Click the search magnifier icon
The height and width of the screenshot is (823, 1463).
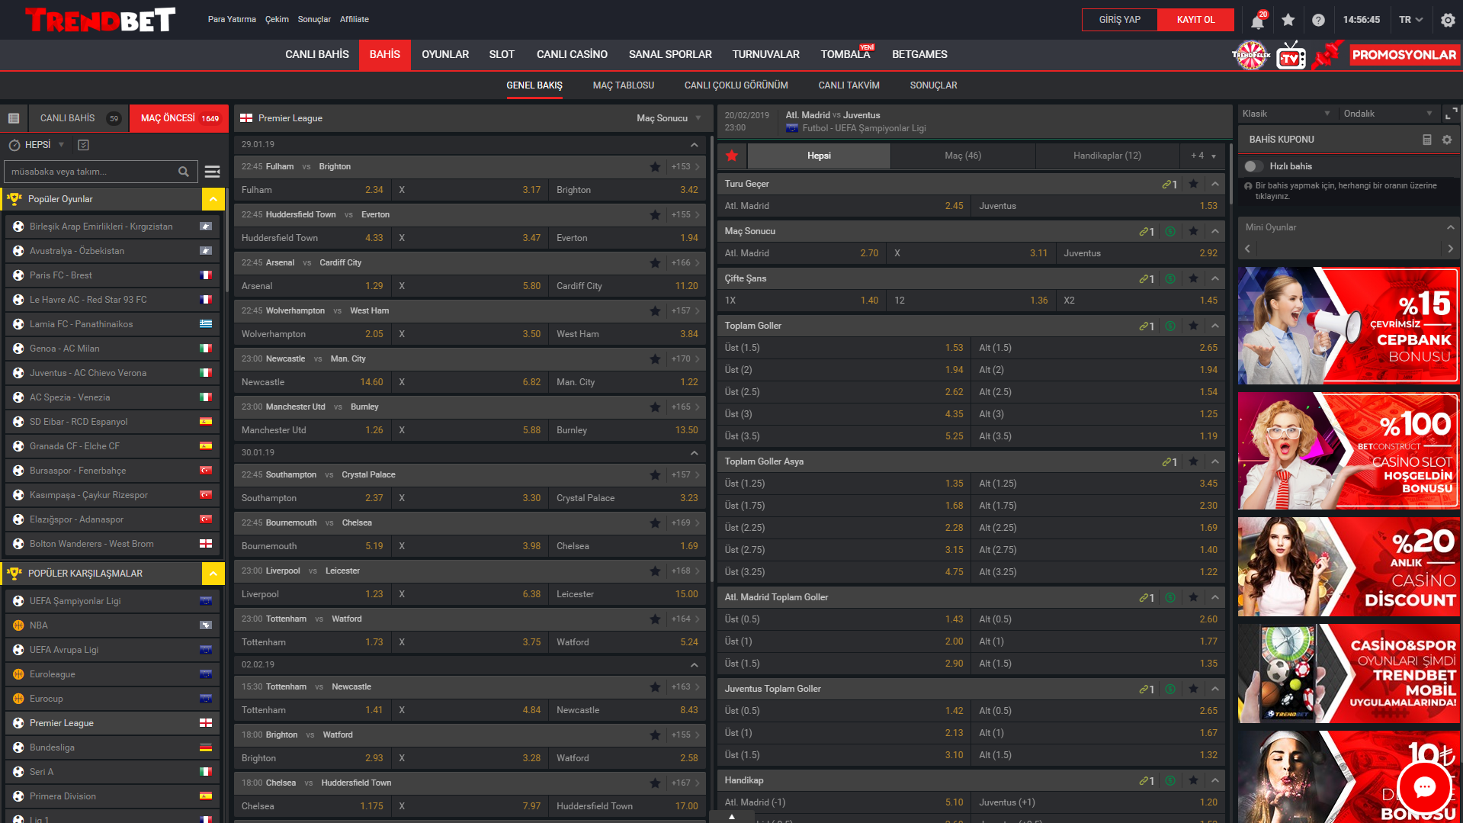coord(184,172)
